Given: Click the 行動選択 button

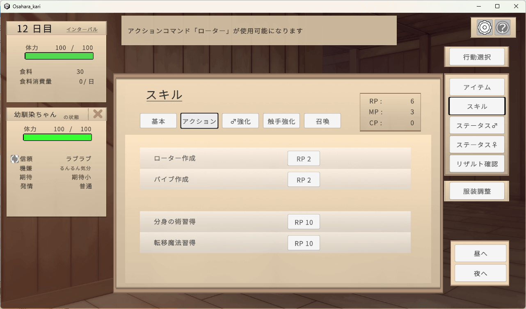Looking at the screenshot, I should 477,57.
